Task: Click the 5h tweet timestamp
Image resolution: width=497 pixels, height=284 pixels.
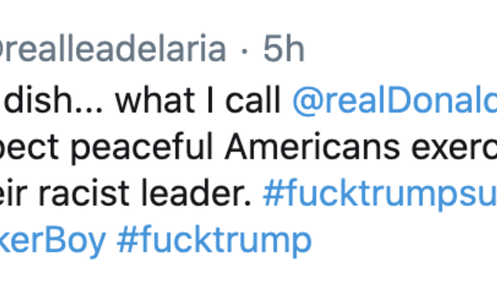Action: pos(283,50)
